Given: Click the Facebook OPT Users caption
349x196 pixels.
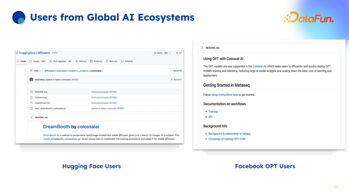Looking at the screenshot, I should (x=265, y=166).
